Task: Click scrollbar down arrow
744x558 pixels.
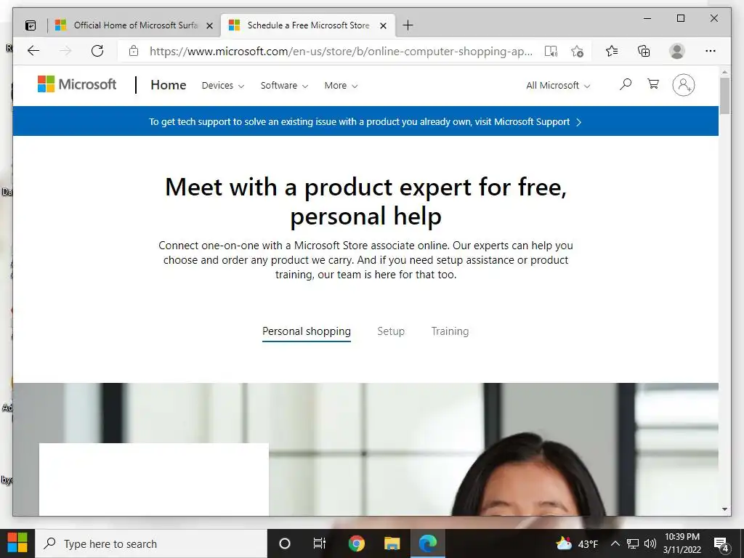Action: click(724, 509)
